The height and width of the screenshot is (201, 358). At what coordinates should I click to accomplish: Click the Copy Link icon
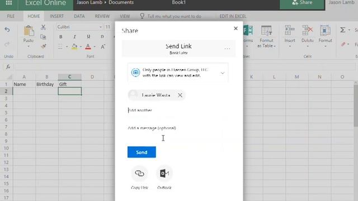click(139, 174)
